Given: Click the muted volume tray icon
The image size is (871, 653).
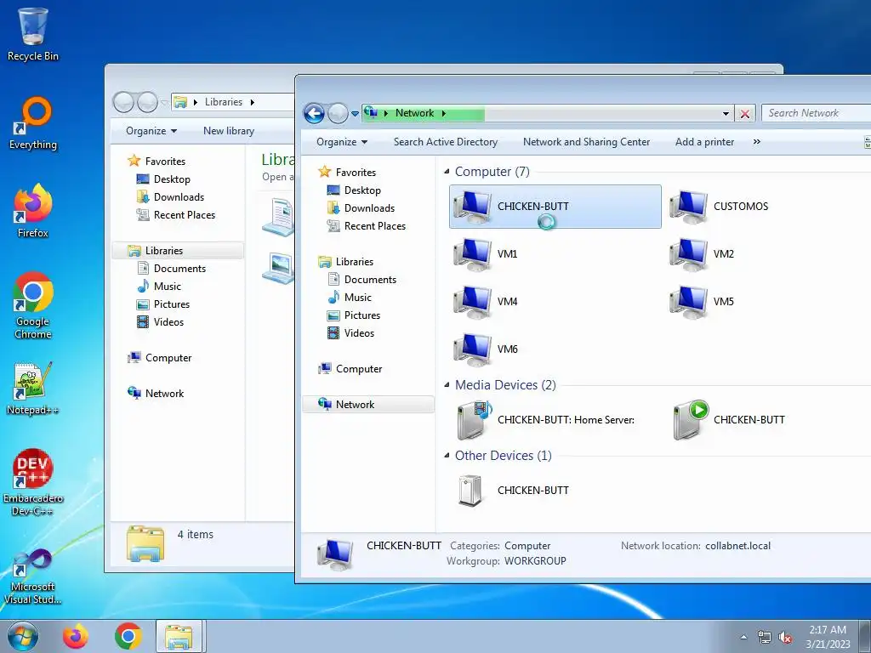Looking at the screenshot, I should pos(785,638).
